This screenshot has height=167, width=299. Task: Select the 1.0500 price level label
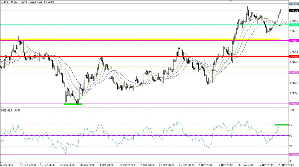[294, 4]
